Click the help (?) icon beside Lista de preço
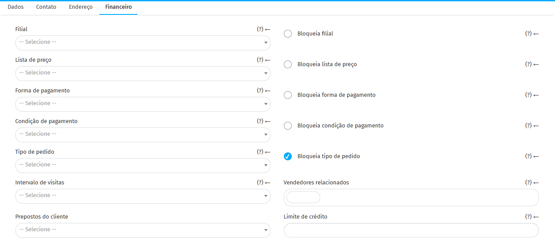The width and height of the screenshot is (555, 240). 260,60
